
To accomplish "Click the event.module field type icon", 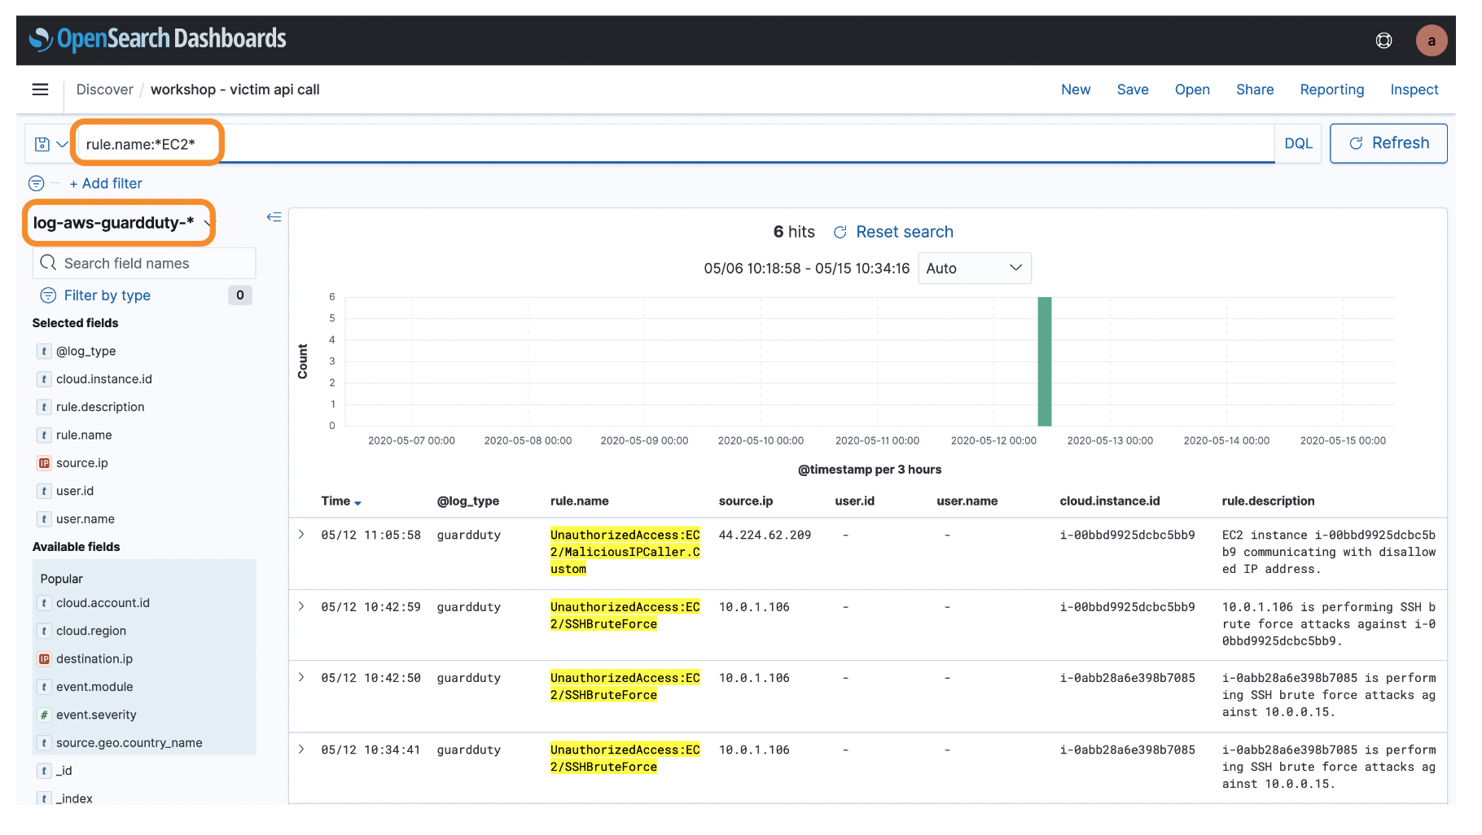I will coord(44,687).
